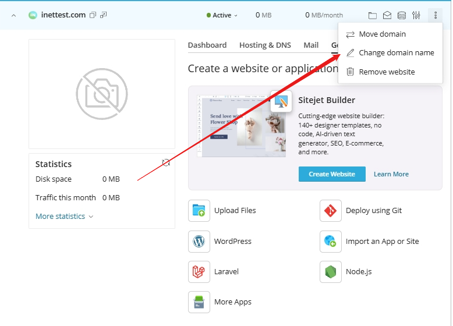The height and width of the screenshot is (326, 453).
Task: Click the inettest.com favicon icon
Action: coord(33,15)
